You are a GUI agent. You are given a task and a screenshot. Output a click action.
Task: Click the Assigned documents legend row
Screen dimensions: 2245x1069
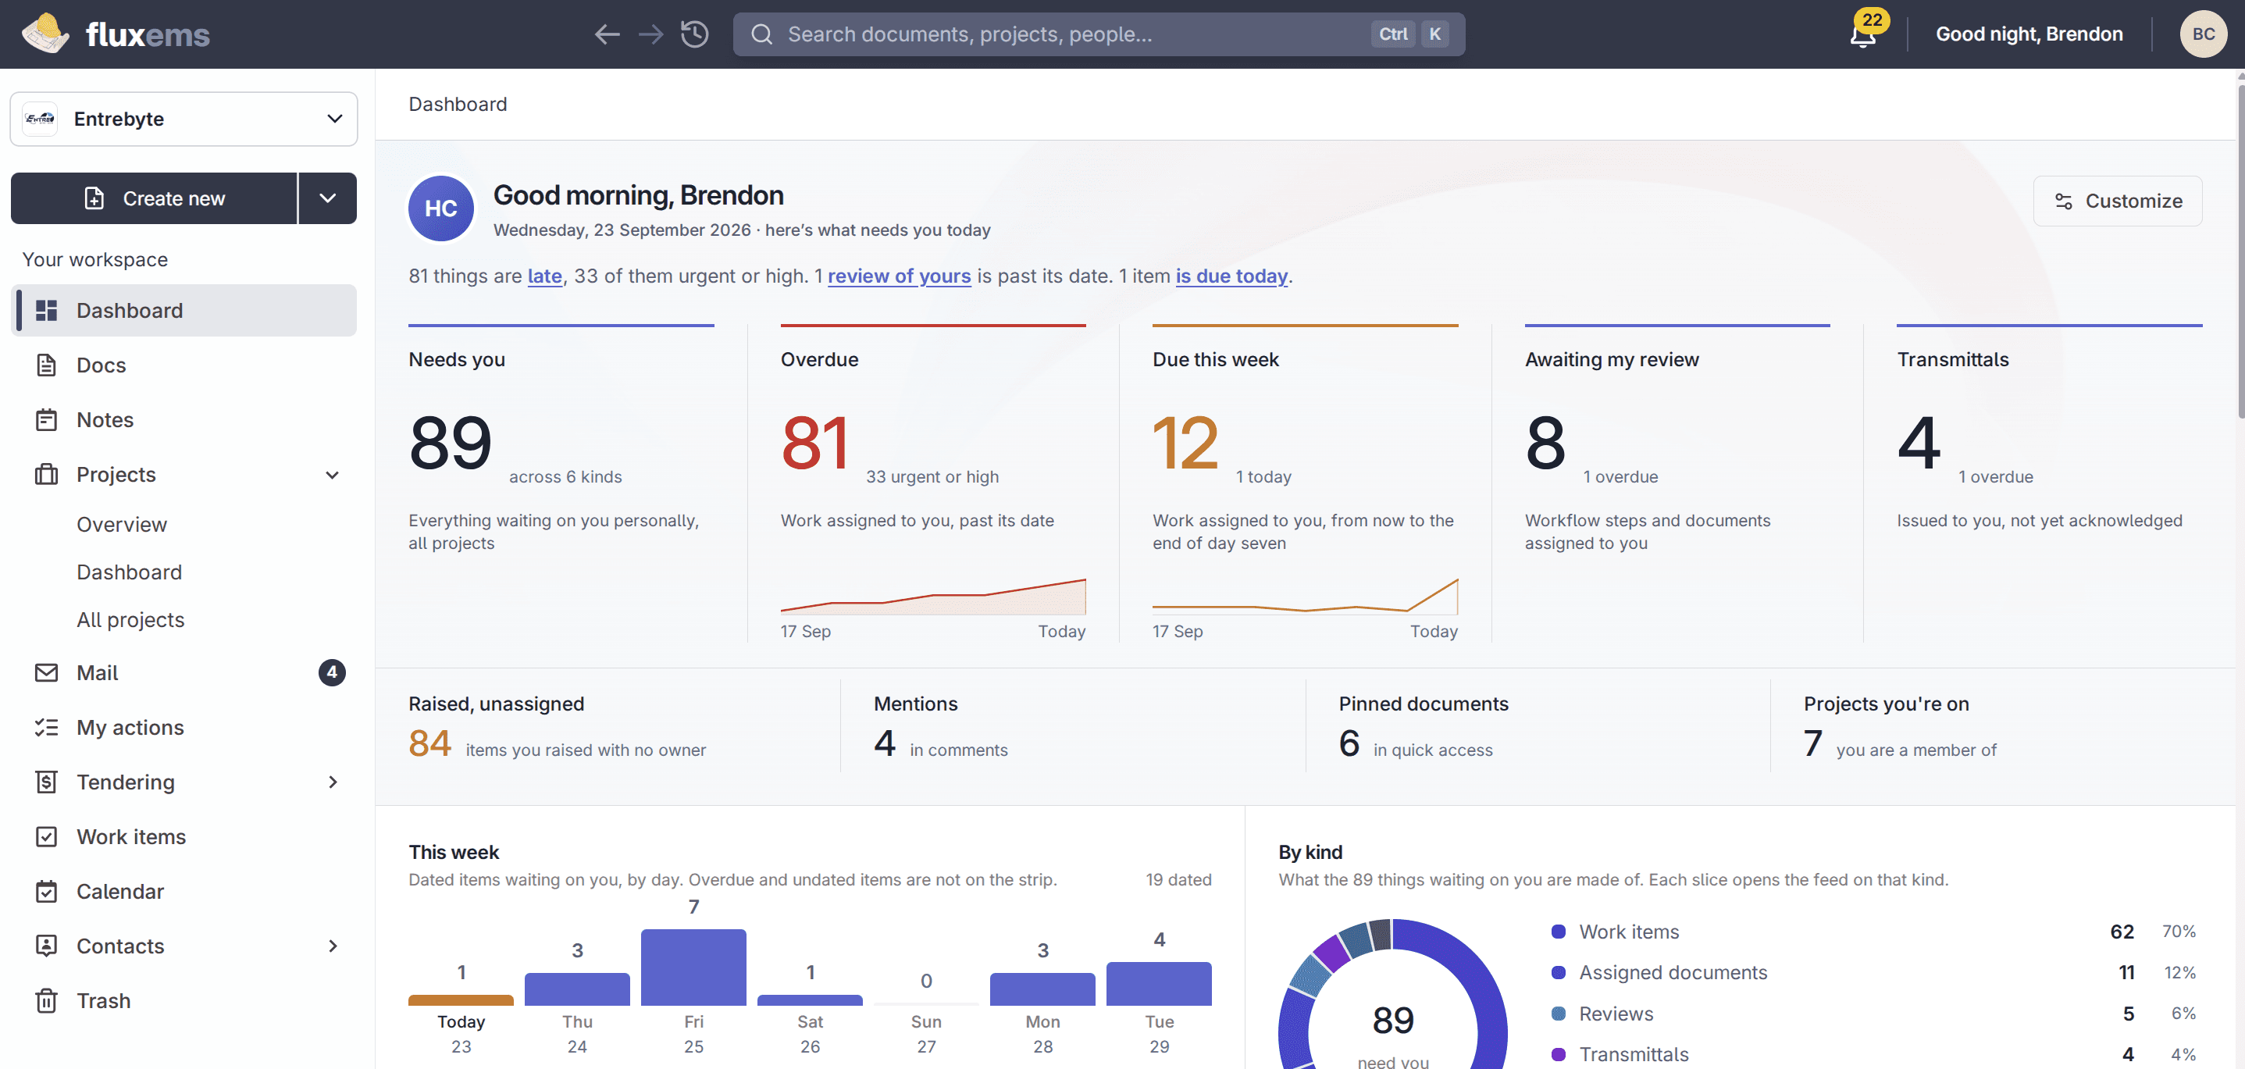click(x=1873, y=972)
